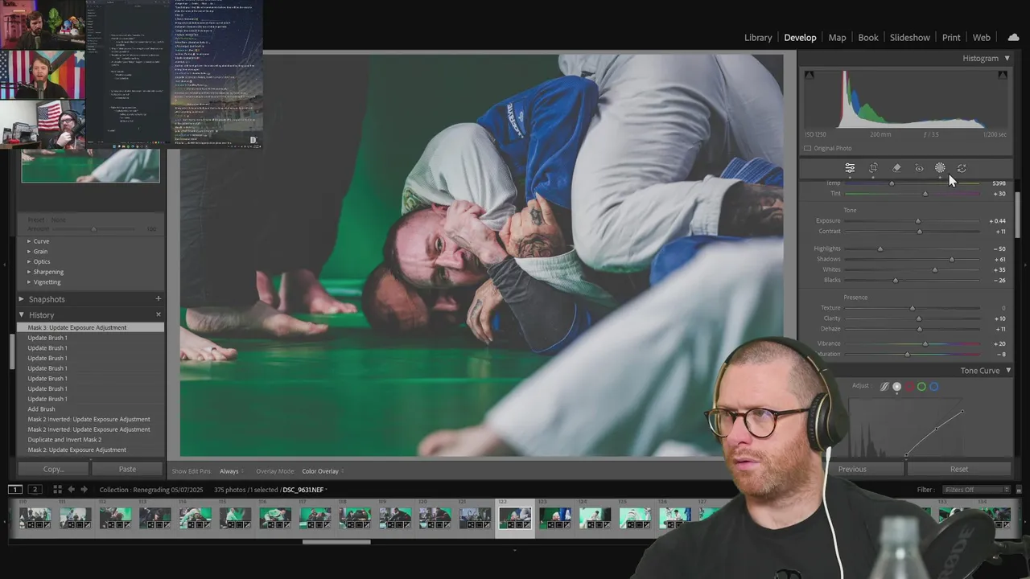Open the Masking tool
1030x579 pixels.
(x=940, y=168)
